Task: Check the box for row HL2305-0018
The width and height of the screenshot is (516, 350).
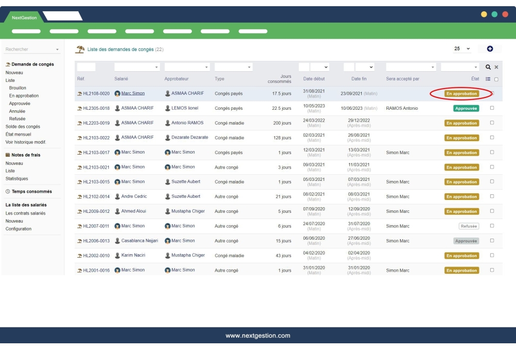Action: 492,108
